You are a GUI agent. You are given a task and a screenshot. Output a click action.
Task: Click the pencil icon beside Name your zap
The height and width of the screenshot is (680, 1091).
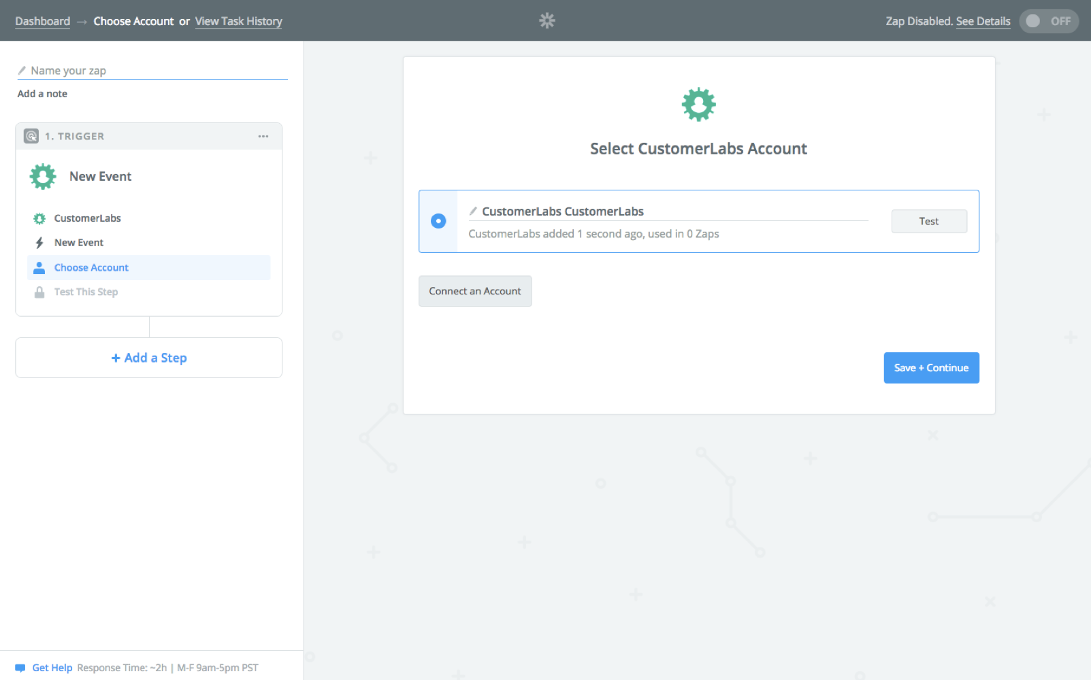tap(22, 70)
